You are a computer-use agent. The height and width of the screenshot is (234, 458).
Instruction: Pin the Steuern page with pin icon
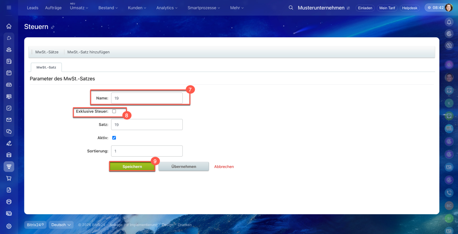coord(53,27)
